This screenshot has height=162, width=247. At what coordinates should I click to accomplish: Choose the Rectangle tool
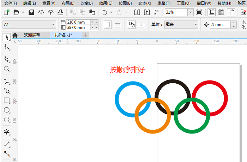[6, 101]
